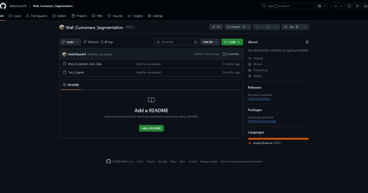Expand the Star lists dropdown arrow
Image resolution: width=368 pixels, height=193 pixels.
click(x=306, y=27)
